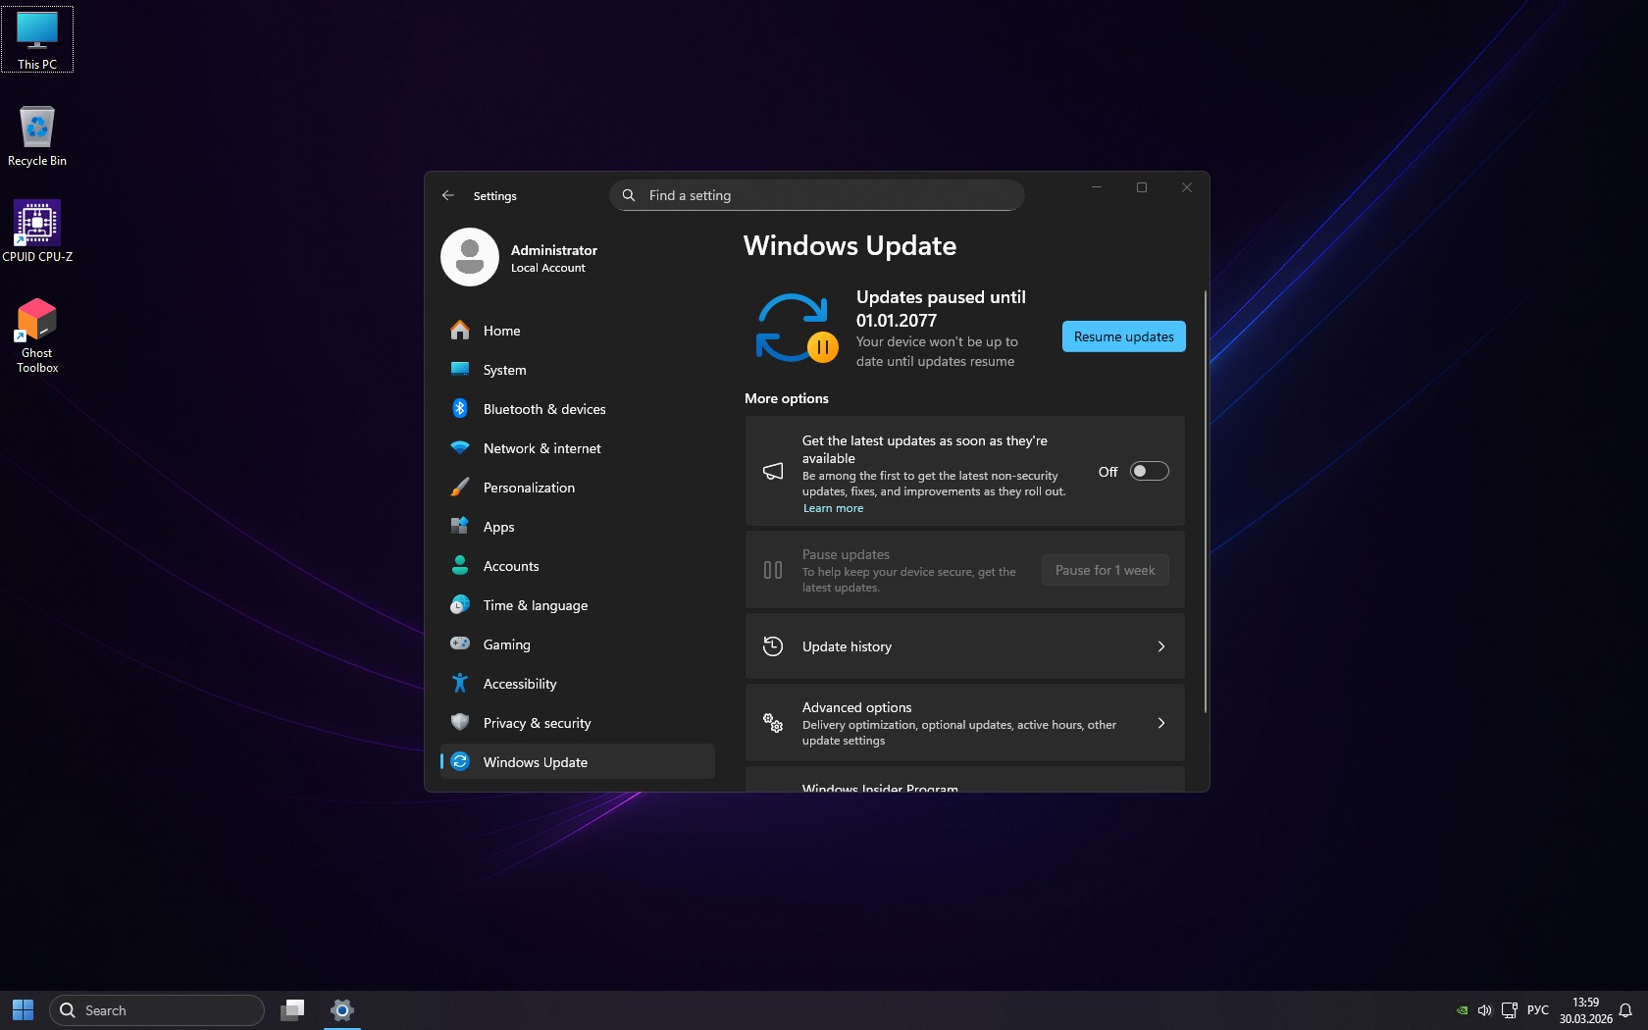
Task: Select the Recycle Bin desktop icon
Action: tap(37, 136)
